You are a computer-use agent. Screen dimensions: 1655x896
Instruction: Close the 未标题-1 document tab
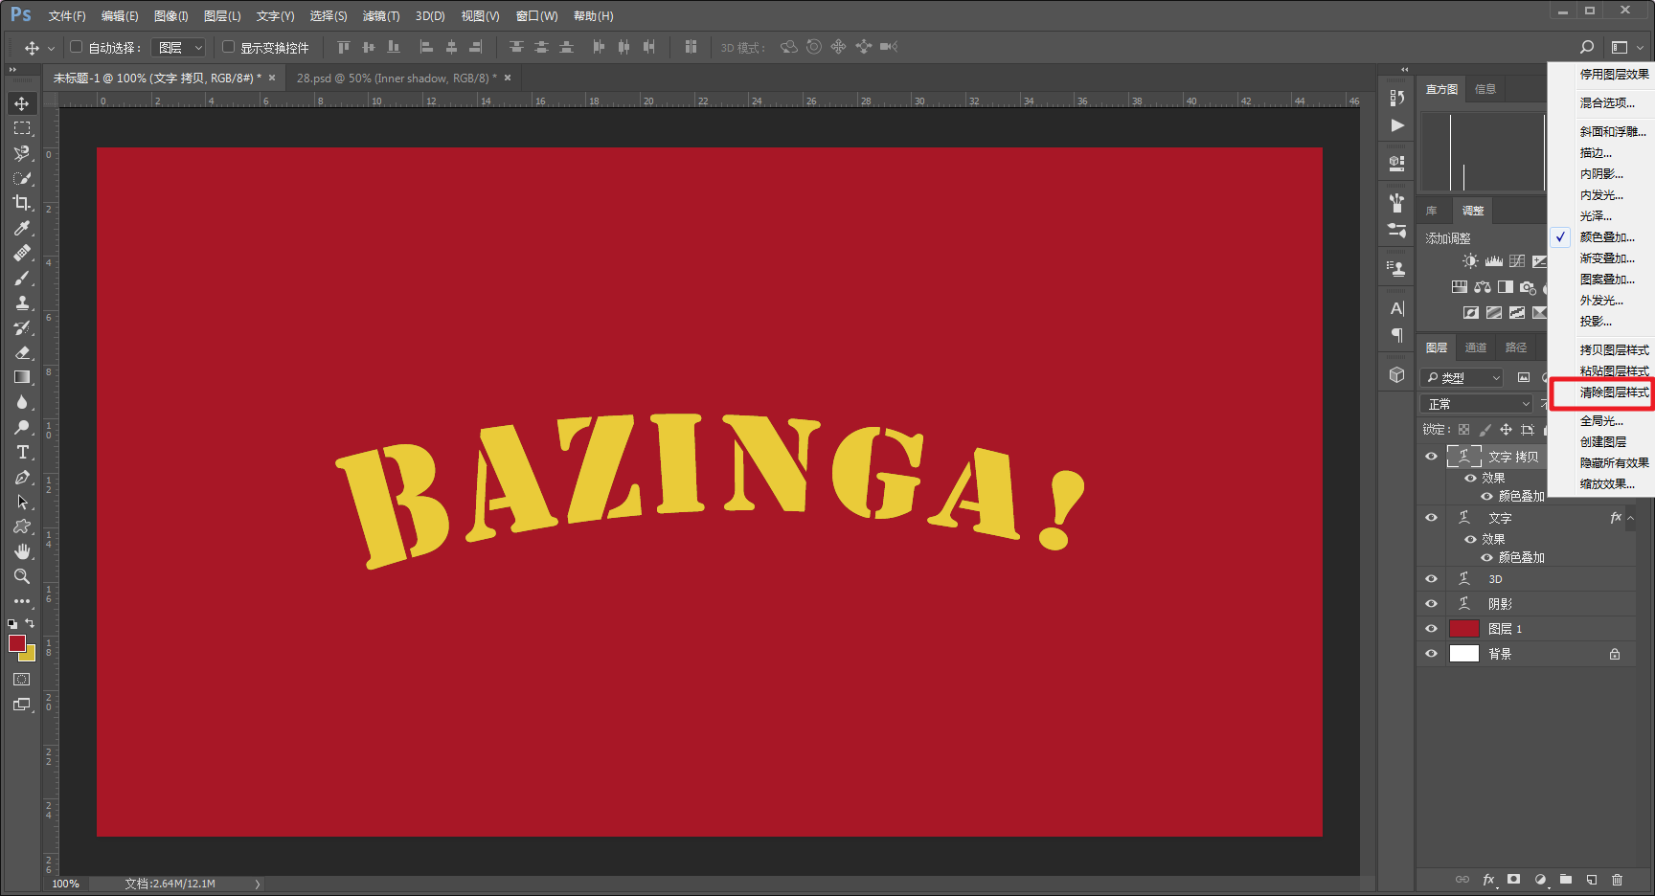click(x=272, y=78)
